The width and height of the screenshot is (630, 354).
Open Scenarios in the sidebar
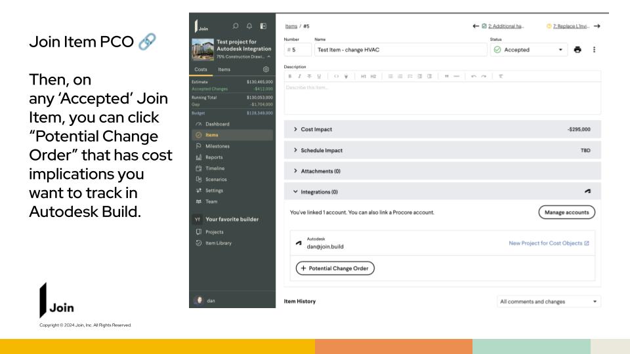coord(232,180)
